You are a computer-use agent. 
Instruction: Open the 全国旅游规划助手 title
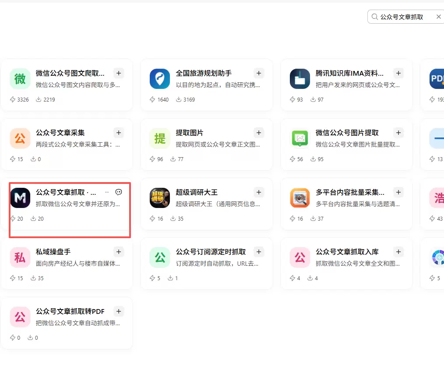tap(204, 73)
